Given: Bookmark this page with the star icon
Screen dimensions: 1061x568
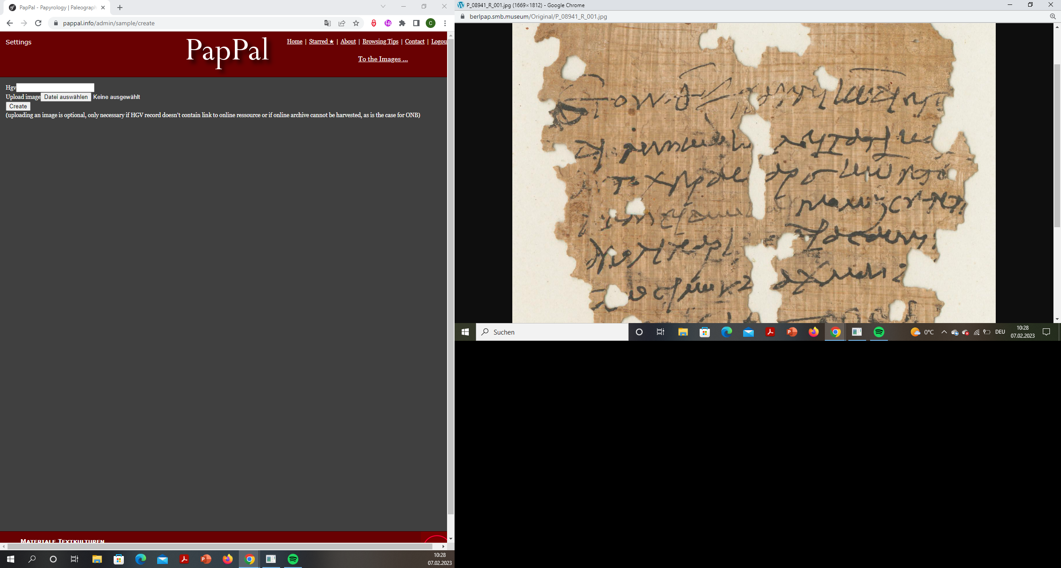Looking at the screenshot, I should coord(356,23).
